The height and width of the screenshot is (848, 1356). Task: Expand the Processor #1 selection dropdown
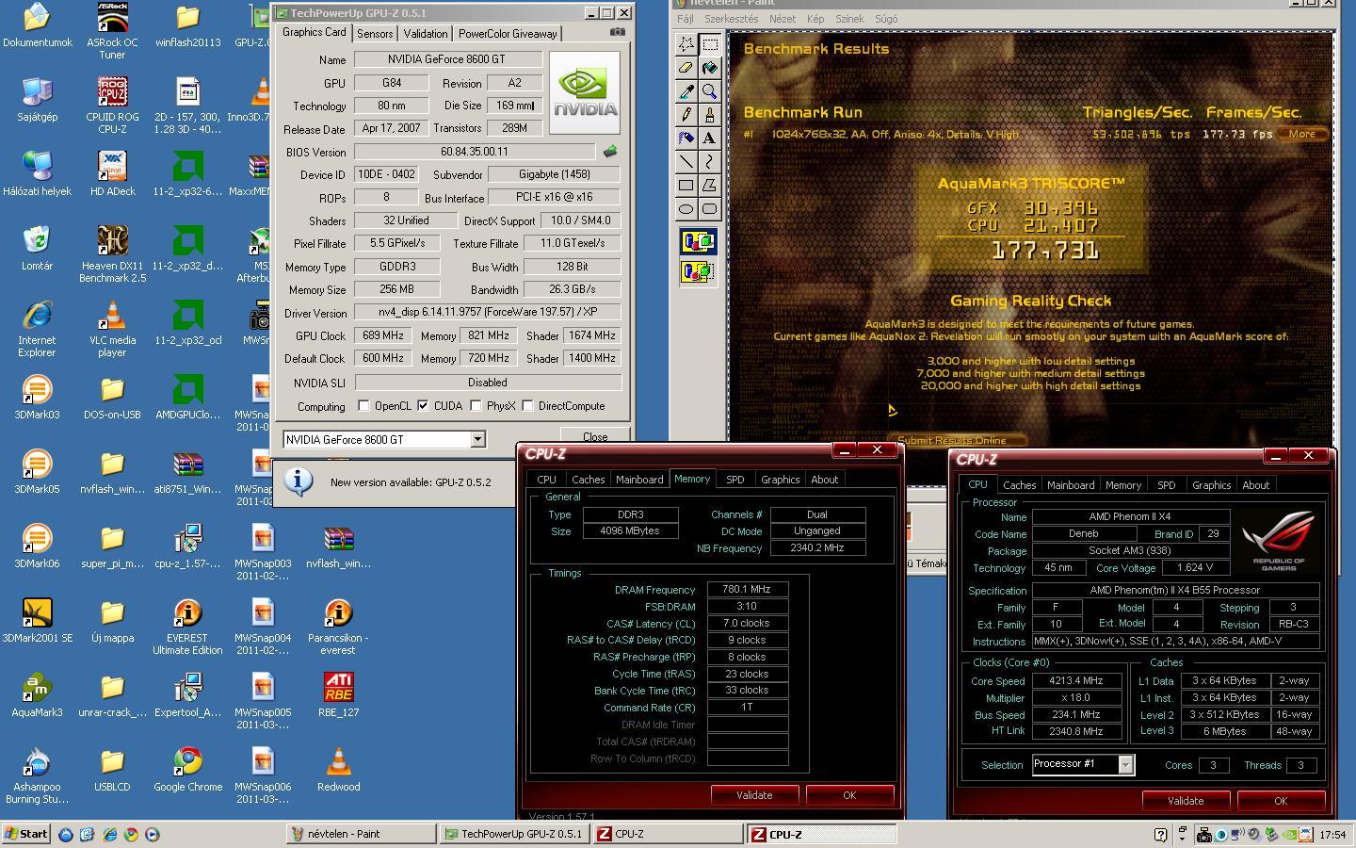(1125, 765)
